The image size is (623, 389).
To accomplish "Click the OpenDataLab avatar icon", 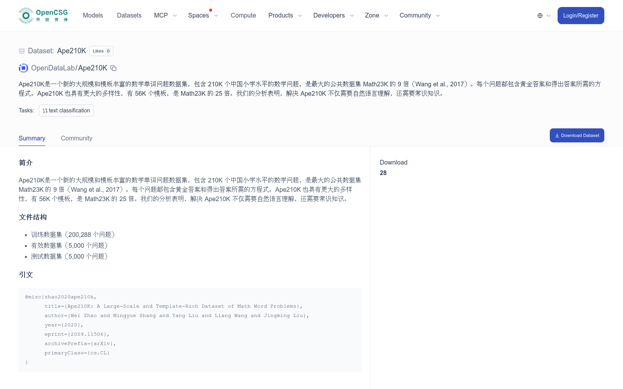I will tap(23, 68).
